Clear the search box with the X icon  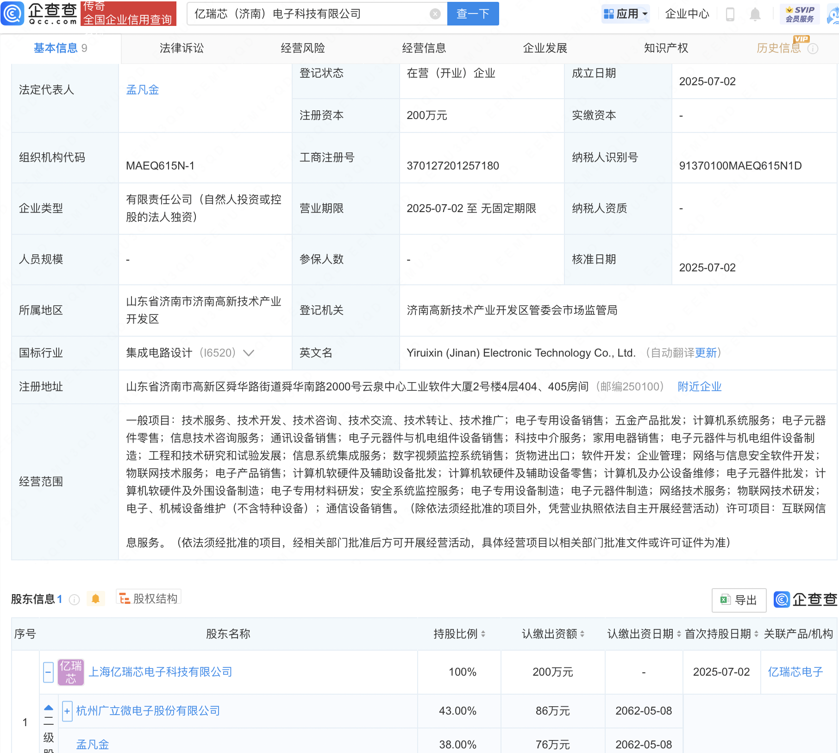point(435,14)
